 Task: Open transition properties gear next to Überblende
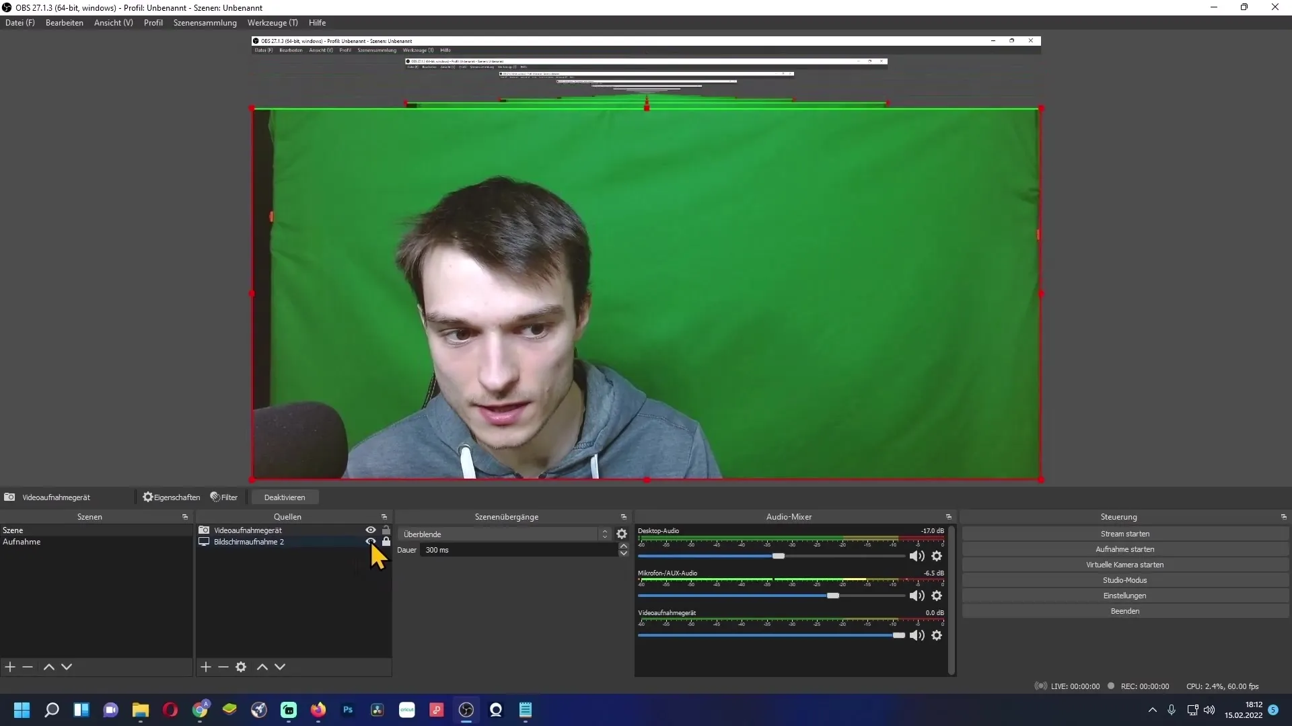click(622, 534)
